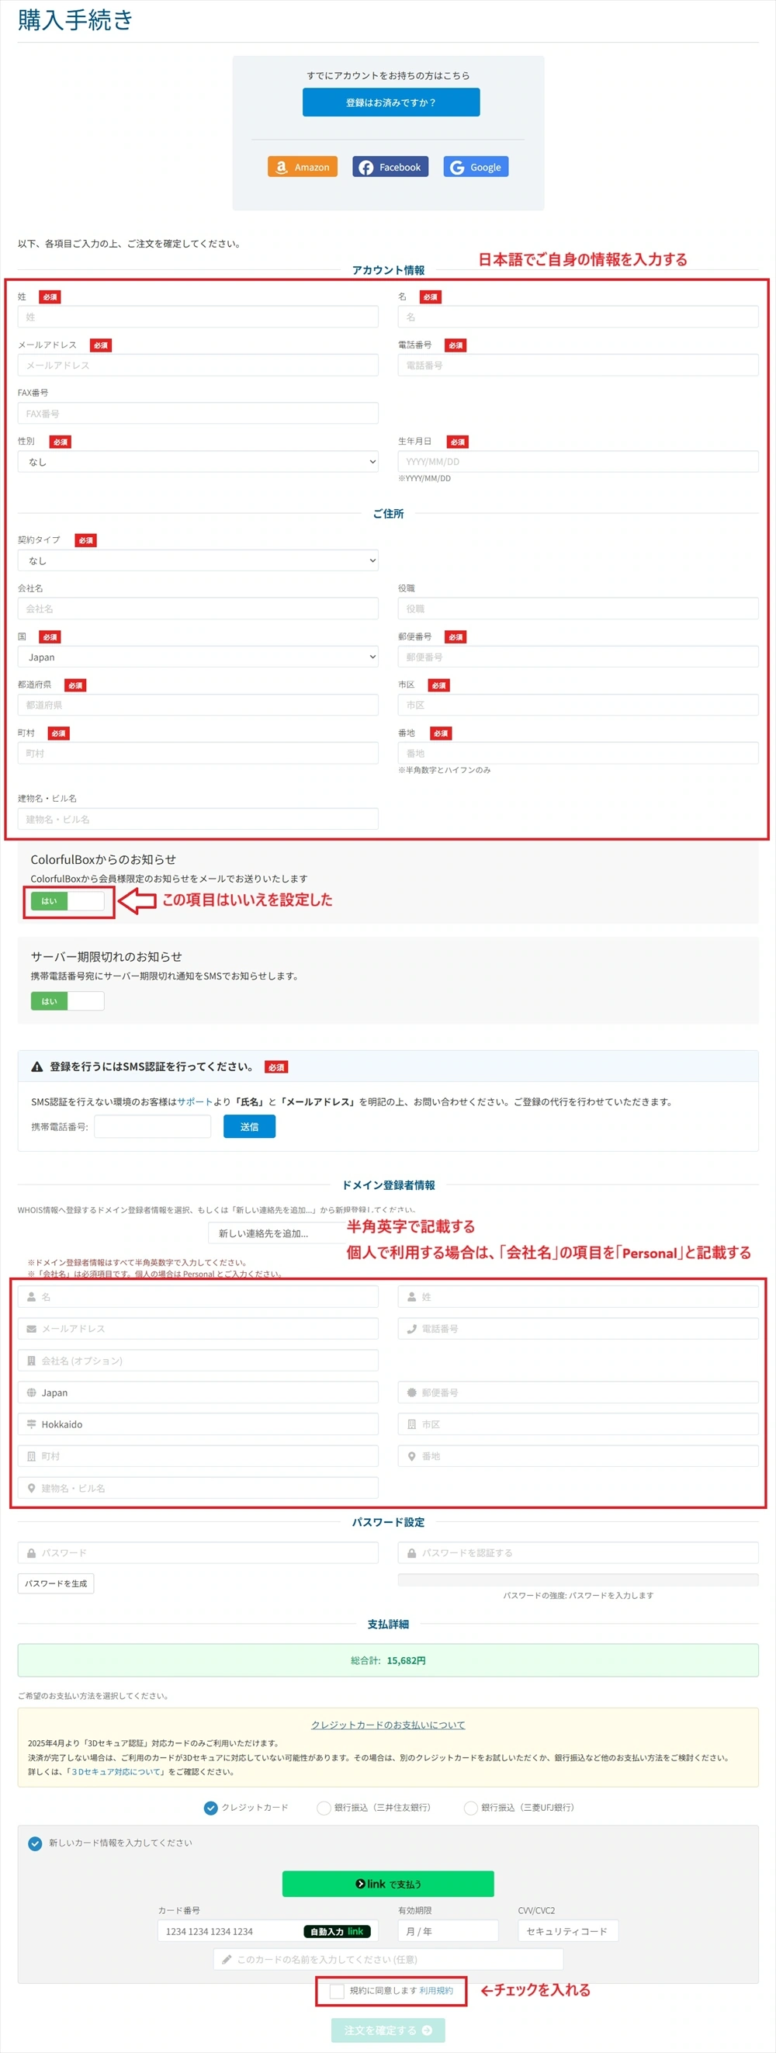Open the 性別 dropdown

tap(198, 462)
